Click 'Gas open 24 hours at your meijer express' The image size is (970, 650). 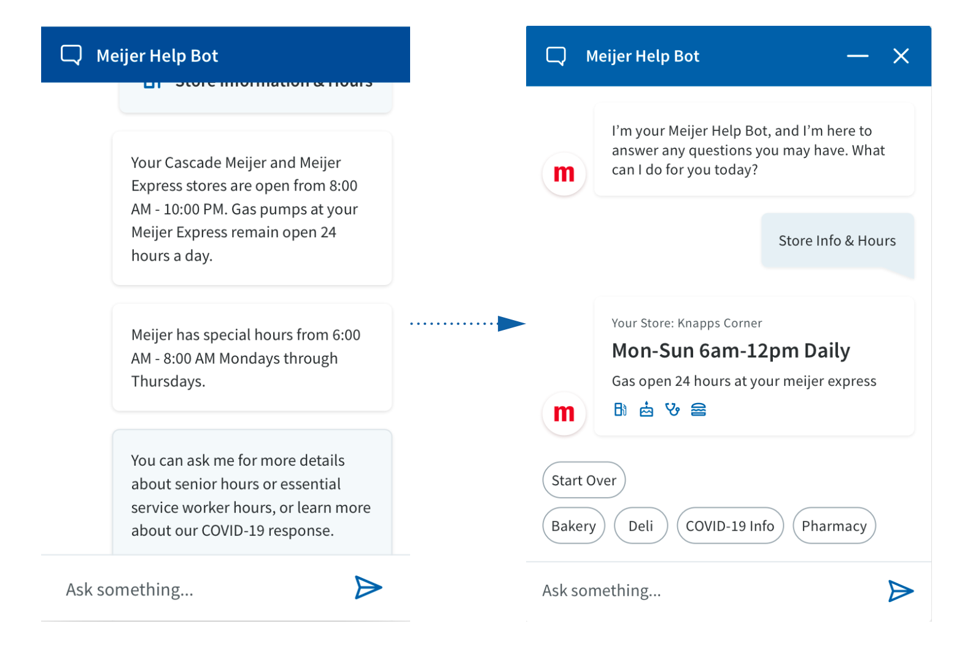744,382
